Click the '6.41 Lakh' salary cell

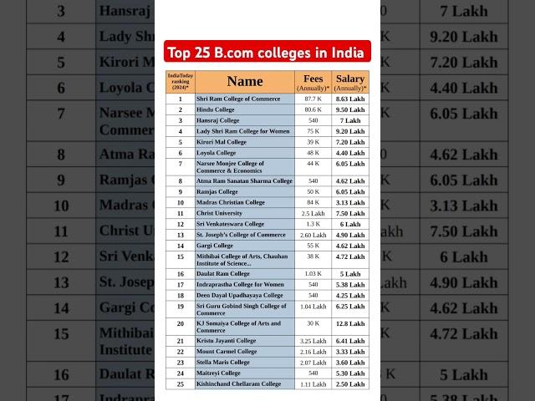click(350, 341)
